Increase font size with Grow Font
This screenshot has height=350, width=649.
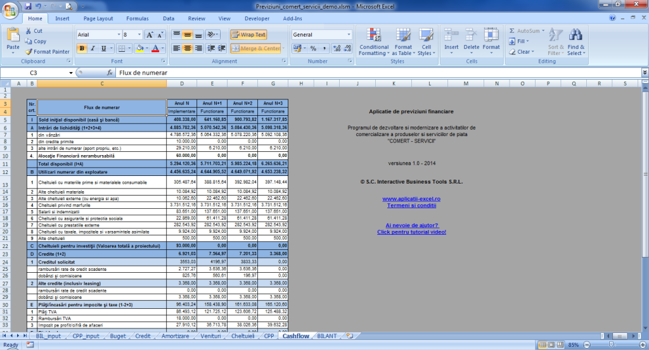(150, 35)
